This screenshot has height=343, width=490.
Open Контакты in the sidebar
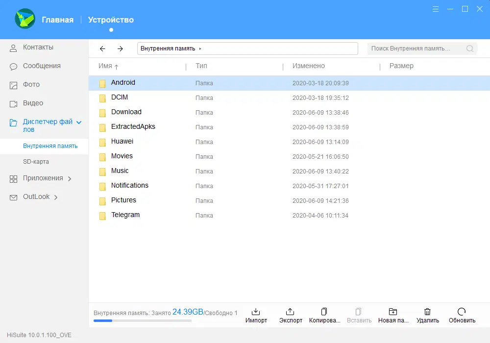click(38, 47)
